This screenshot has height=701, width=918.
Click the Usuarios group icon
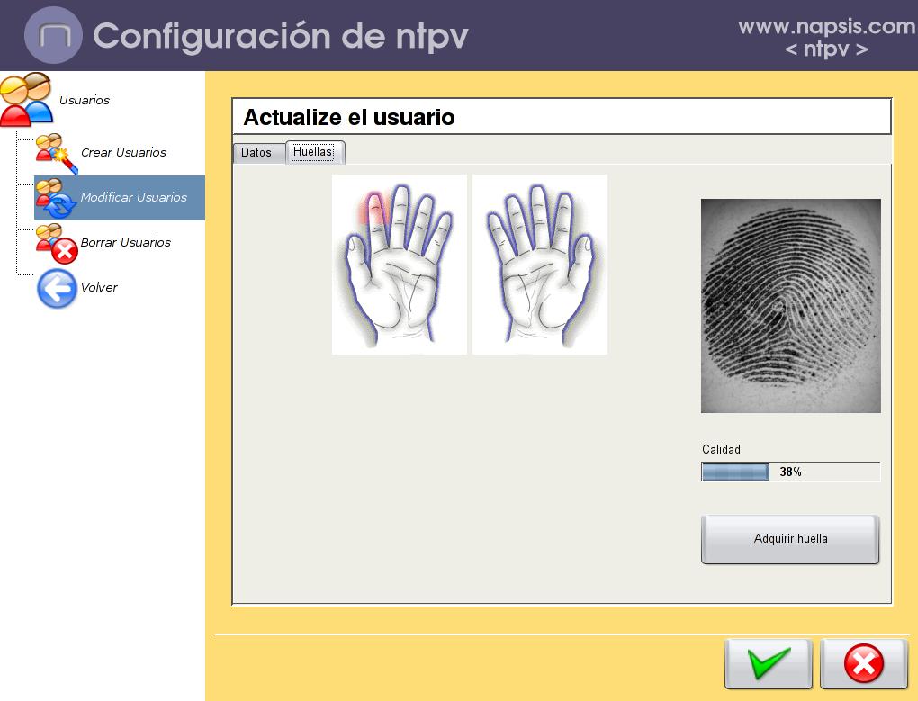pos(27,99)
